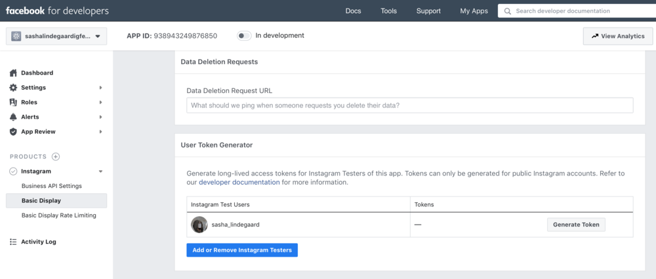Click the Roles icon in sidebar

(13, 102)
